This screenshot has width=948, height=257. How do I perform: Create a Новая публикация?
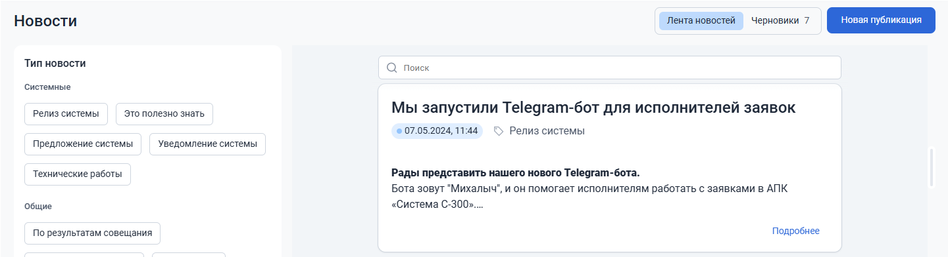pyautogui.click(x=881, y=20)
